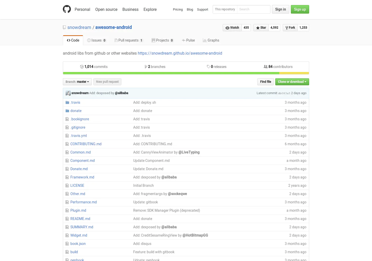Go to the Support page

click(x=203, y=10)
